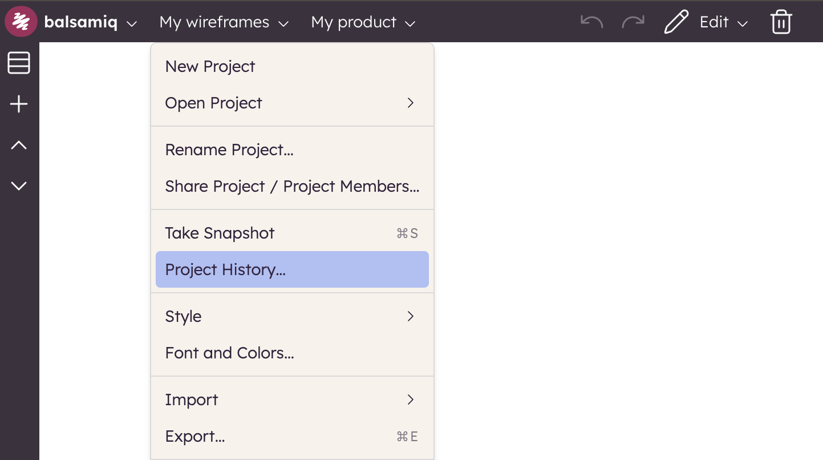Click the wireframes list panel icon
This screenshot has height=460, width=823.
19,63
